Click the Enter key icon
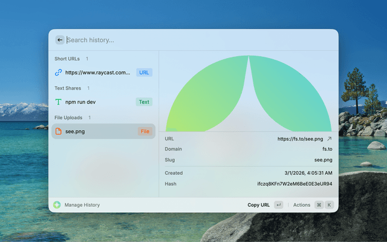Viewport: 387px width, 242px height. point(278,205)
